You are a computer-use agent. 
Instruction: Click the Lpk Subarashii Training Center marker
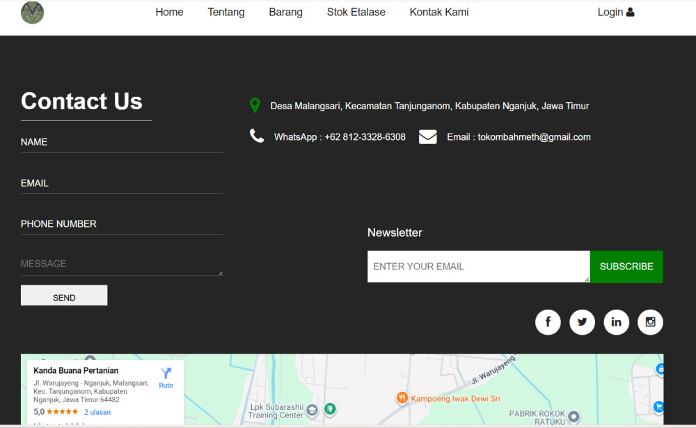pos(312,409)
